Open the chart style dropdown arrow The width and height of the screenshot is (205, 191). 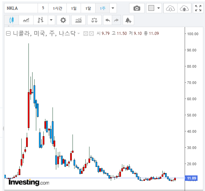[51, 20]
